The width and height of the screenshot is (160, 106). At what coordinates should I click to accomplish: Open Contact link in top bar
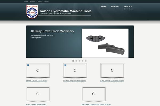(x=47, y=2)
